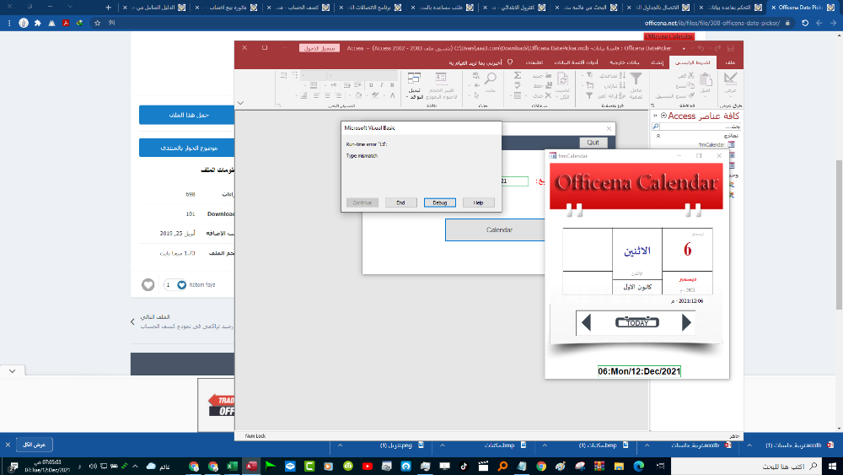
Task: Click the TODAY button in frmCalendar
Action: 637,323
